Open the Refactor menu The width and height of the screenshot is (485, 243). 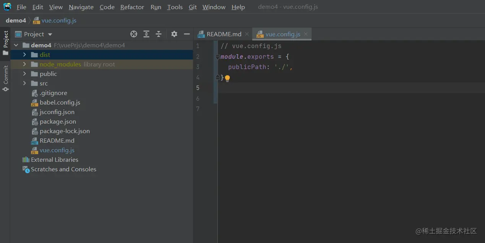[x=132, y=7]
